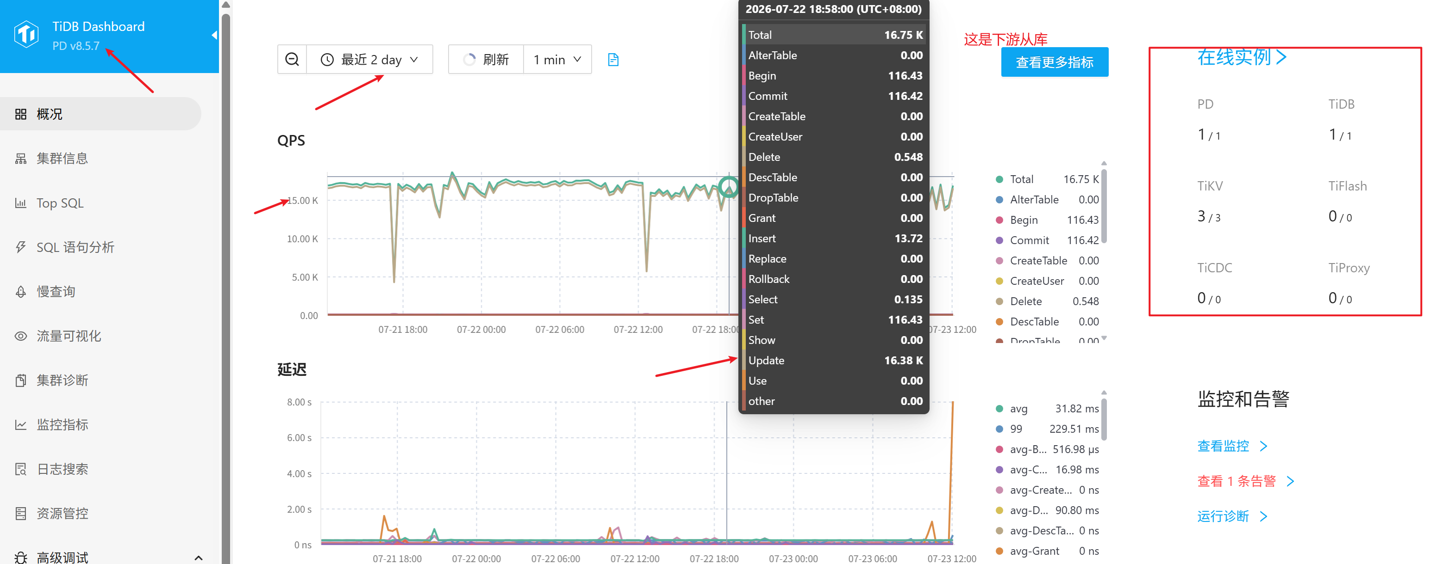Click the pink Begin legend color dot
Viewport: 1455px width, 564px height.
point(999,220)
